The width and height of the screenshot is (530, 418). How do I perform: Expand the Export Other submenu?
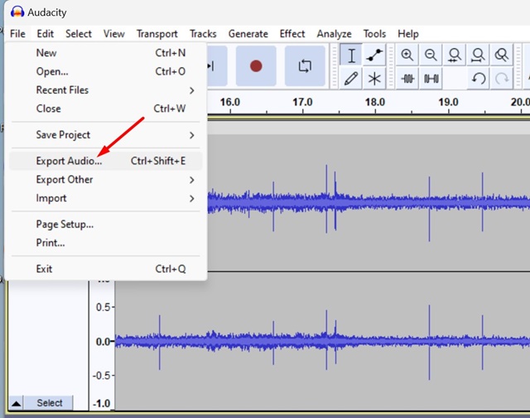pyautogui.click(x=105, y=179)
